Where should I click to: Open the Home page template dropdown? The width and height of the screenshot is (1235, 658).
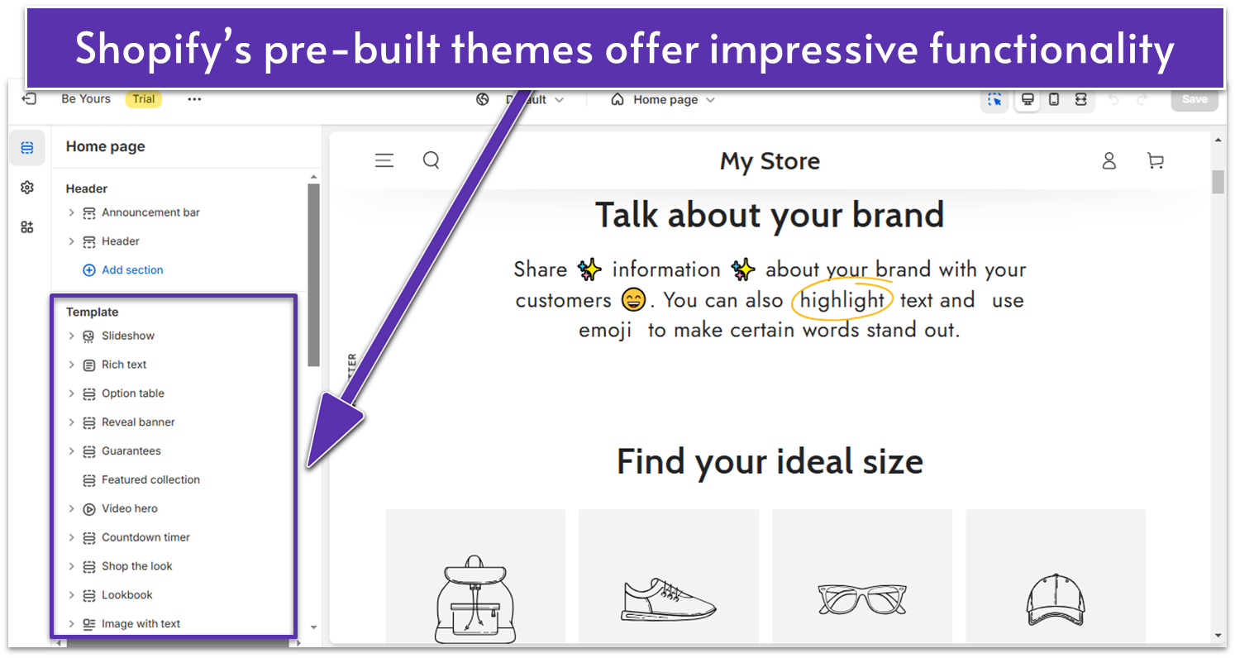click(663, 100)
